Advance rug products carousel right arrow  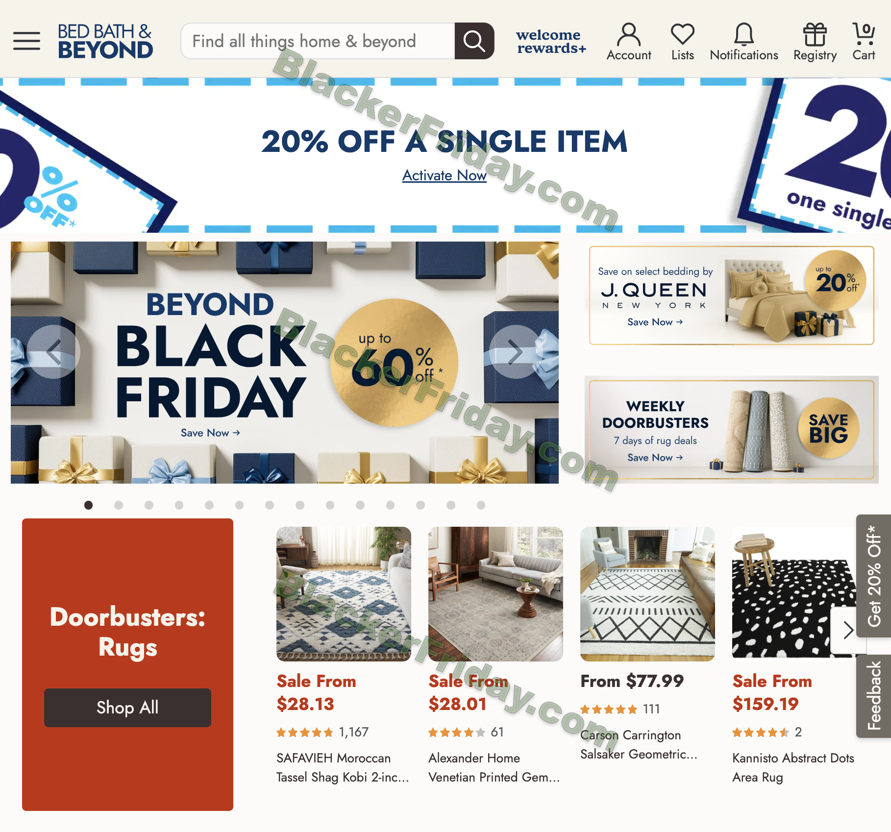tap(848, 630)
